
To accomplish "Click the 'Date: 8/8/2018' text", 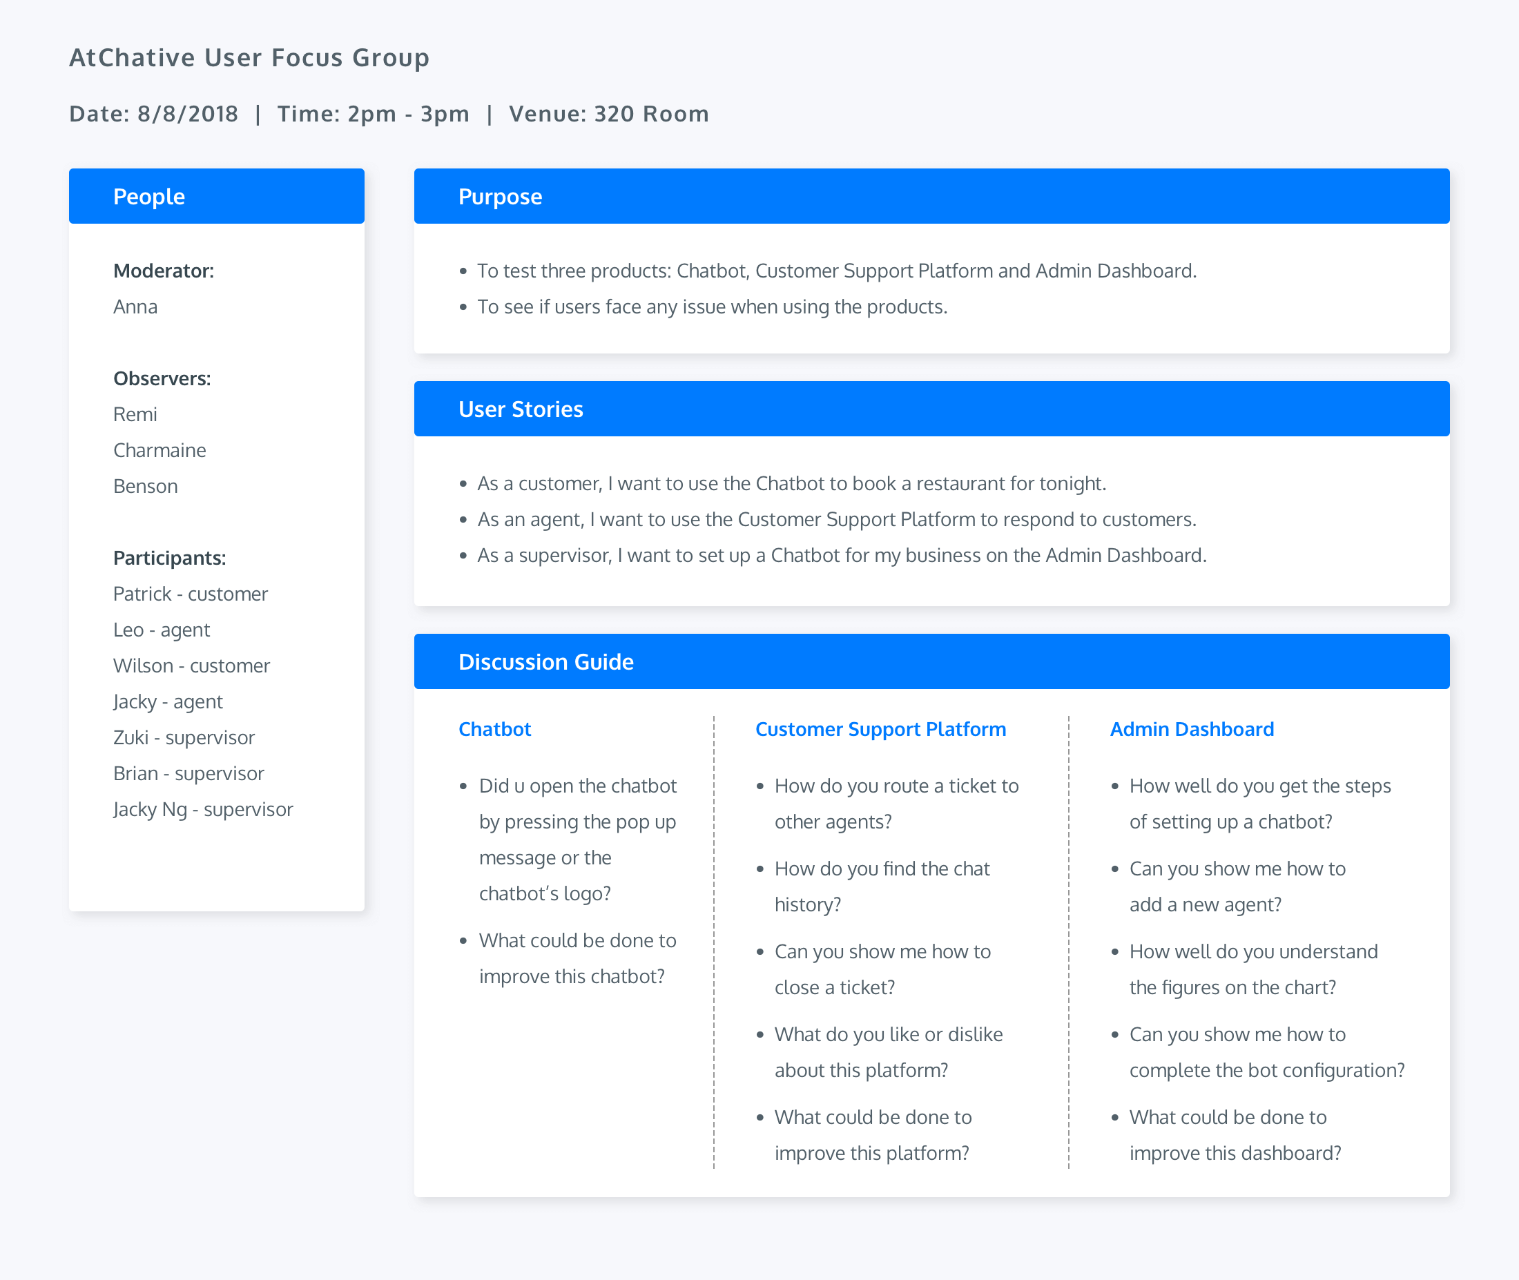I will [154, 114].
